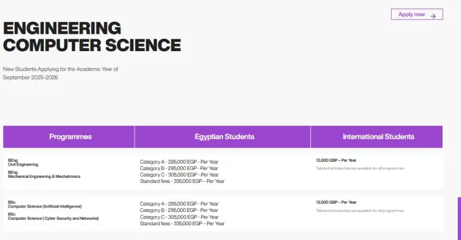461x240 pixels.
Task: Click 13,500 GBP fee in computer science row
Action: click(x=336, y=202)
